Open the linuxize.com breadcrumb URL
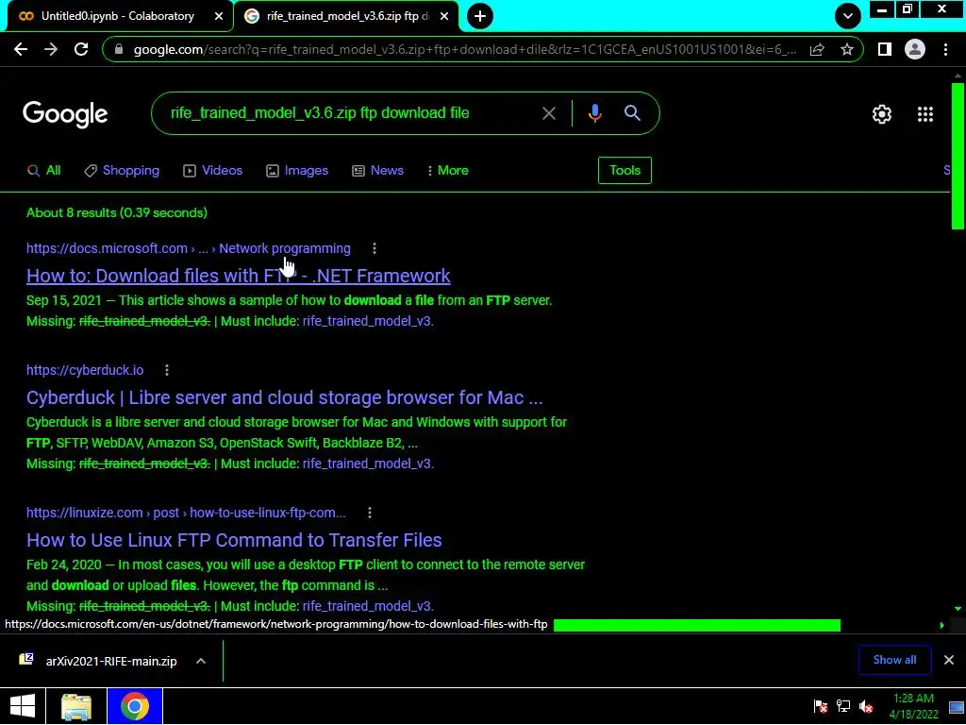This screenshot has height=725, width=966. [x=186, y=513]
